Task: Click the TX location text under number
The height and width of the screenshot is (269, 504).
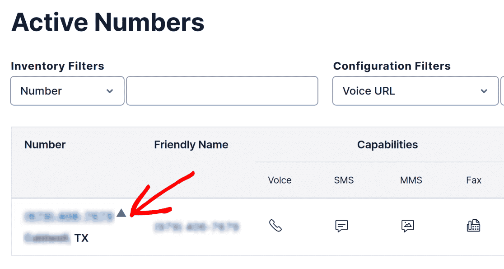Action: [x=81, y=238]
